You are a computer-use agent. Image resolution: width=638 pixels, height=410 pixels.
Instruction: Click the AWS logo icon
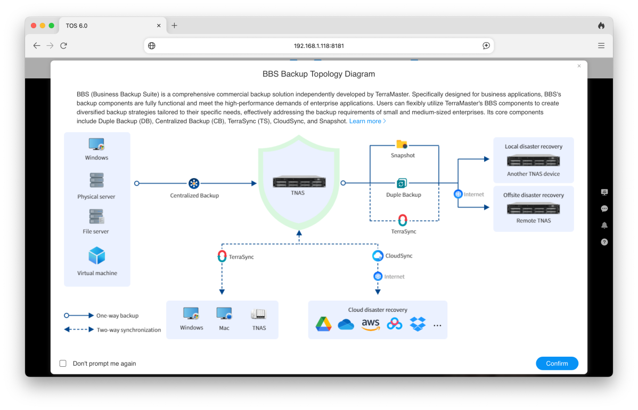(x=371, y=324)
